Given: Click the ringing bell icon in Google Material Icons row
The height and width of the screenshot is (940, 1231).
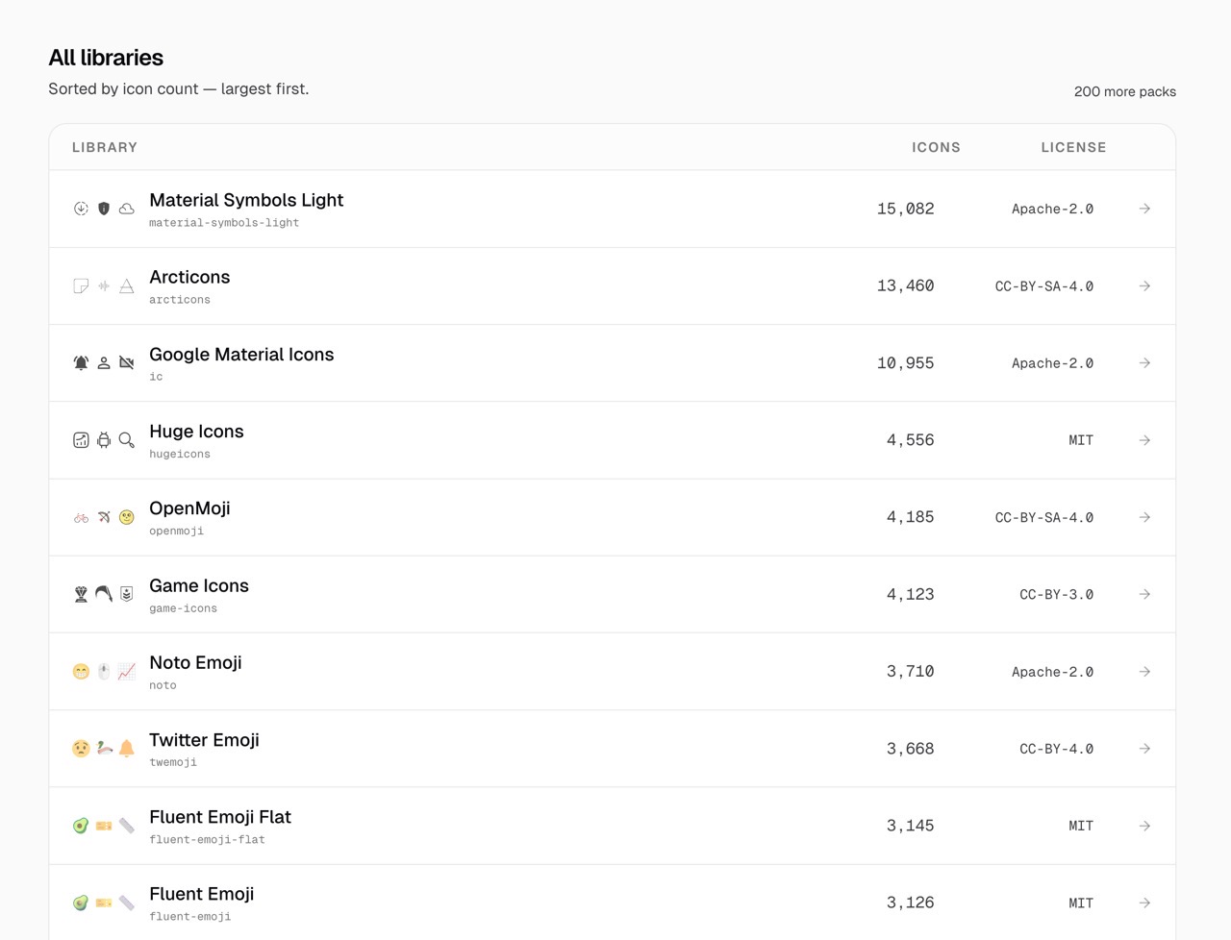Looking at the screenshot, I should point(81,363).
